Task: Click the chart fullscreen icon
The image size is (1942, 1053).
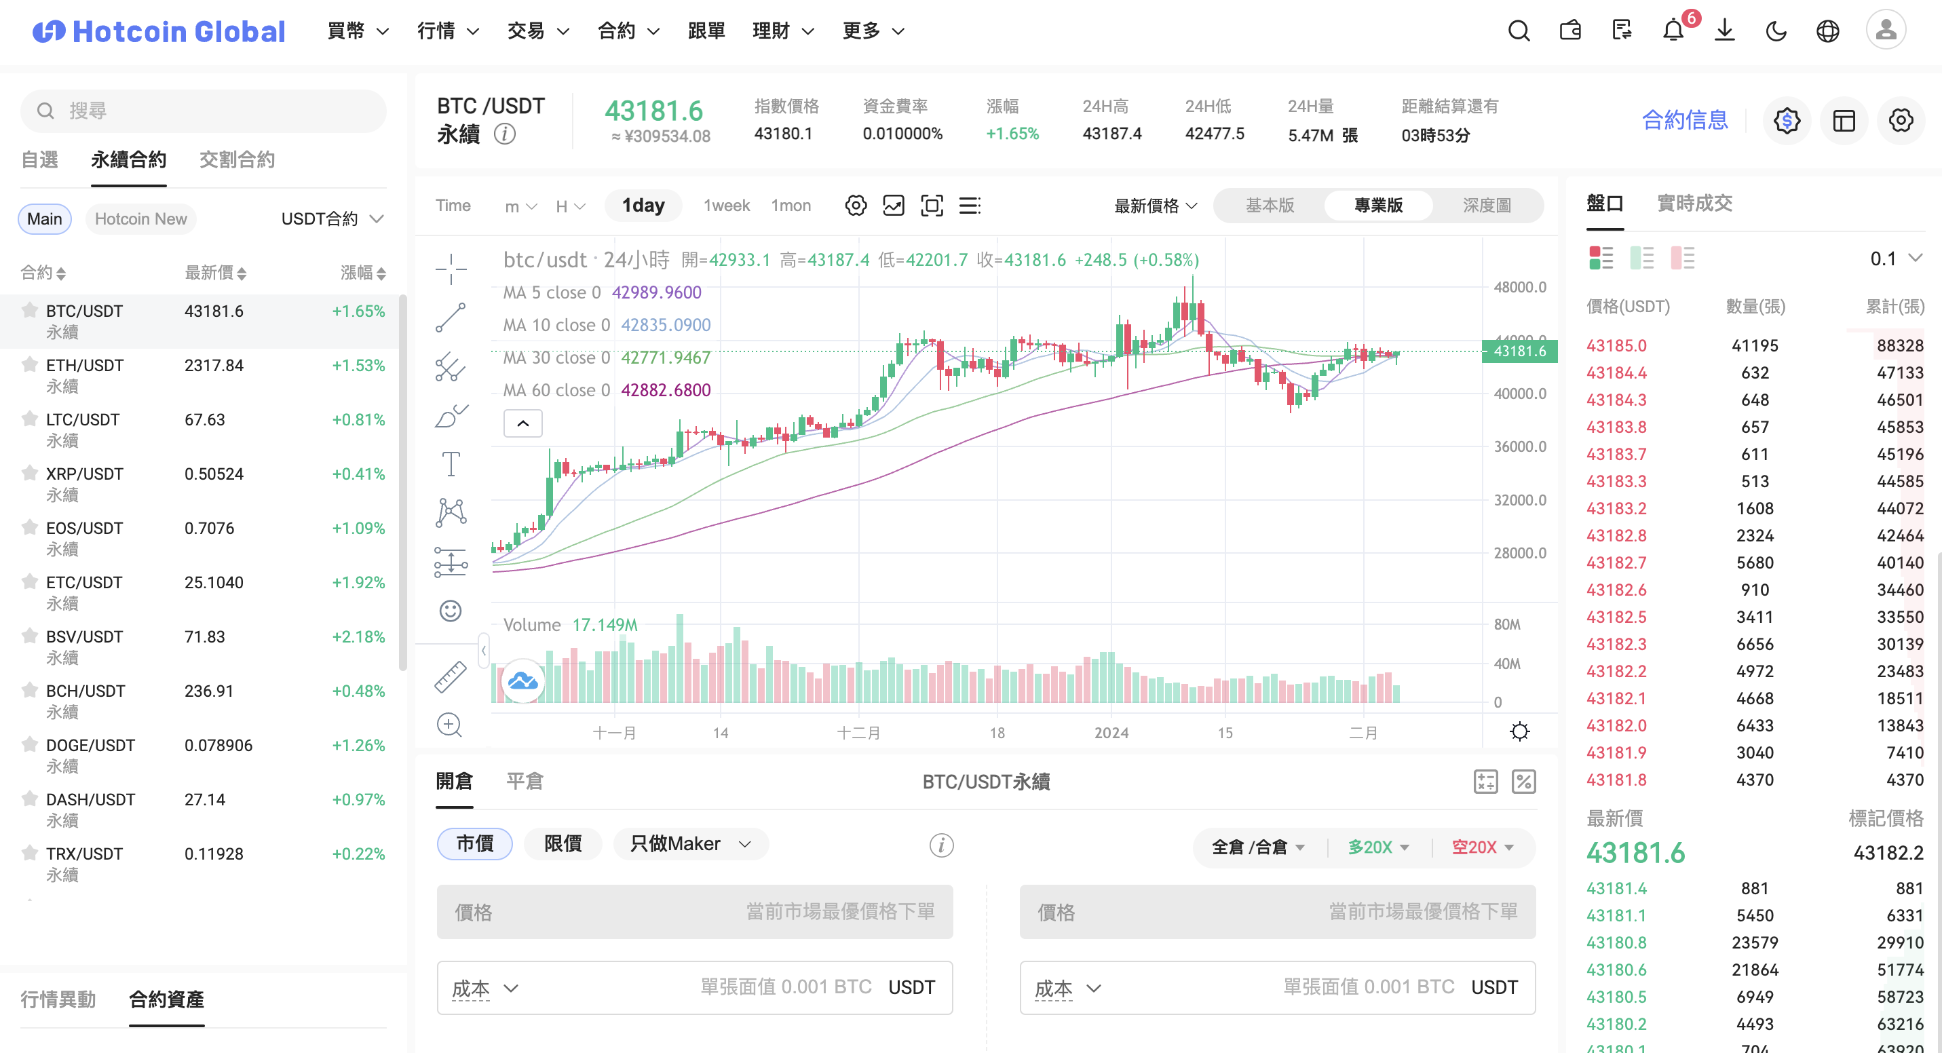Action: [932, 205]
